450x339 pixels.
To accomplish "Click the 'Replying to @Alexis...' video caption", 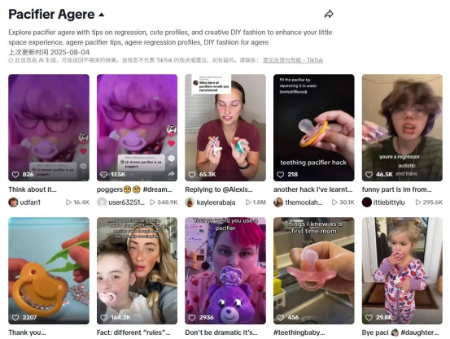I will tap(219, 189).
